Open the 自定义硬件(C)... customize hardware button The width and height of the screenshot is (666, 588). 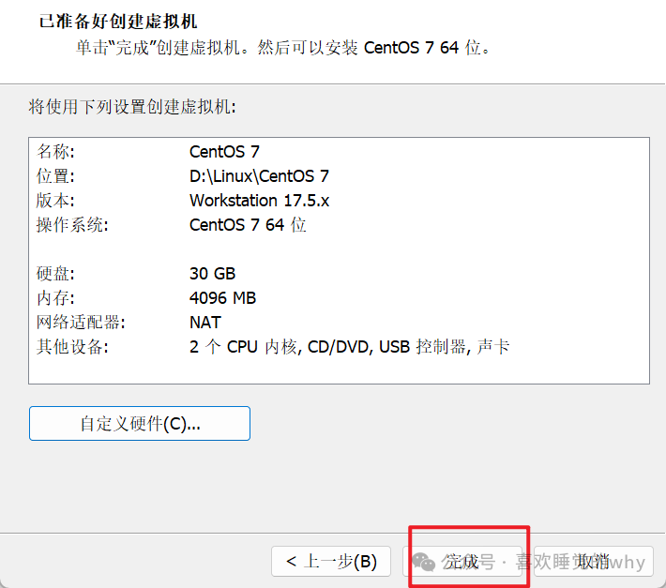click(x=140, y=423)
